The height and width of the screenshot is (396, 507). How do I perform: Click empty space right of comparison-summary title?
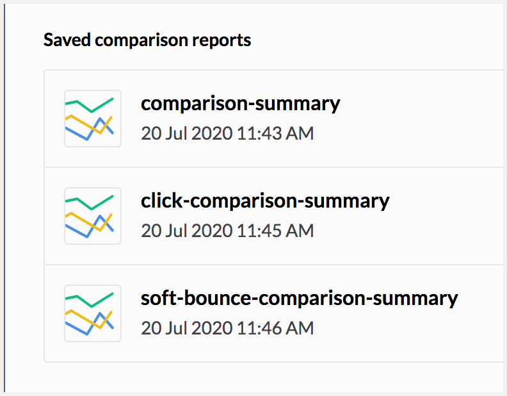point(422,103)
